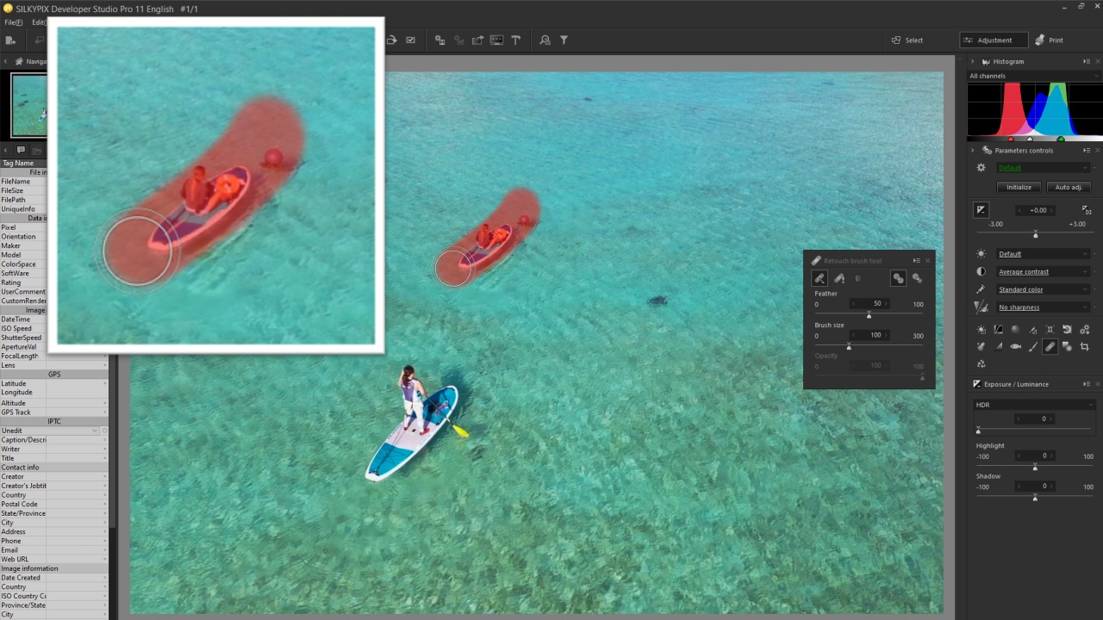The height and width of the screenshot is (620, 1103).
Task: Click the Brush size slider track
Action: tap(869, 345)
